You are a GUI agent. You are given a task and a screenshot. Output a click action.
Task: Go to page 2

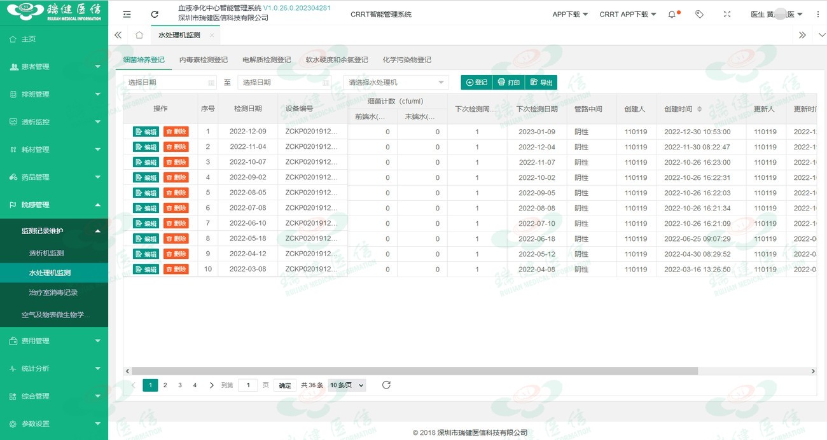pyautogui.click(x=165, y=385)
